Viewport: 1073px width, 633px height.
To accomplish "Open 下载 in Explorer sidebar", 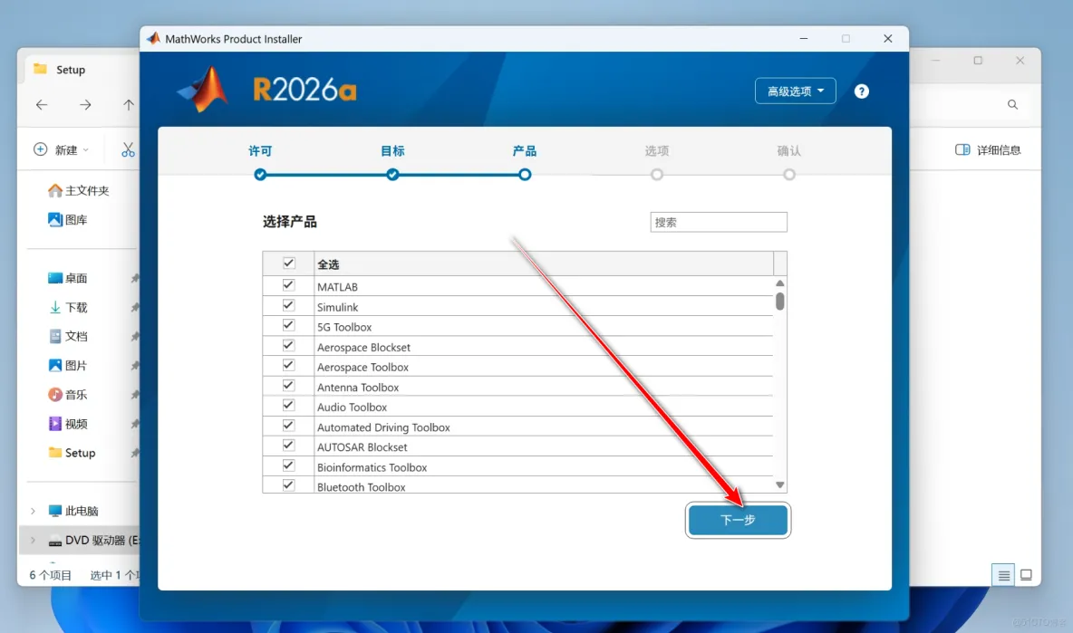I will [68, 308].
